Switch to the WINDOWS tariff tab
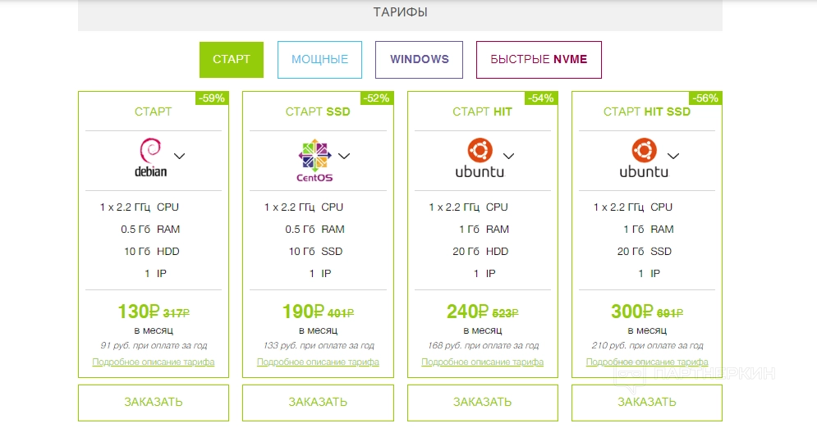The width and height of the screenshot is (817, 437). (x=419, y=60)
